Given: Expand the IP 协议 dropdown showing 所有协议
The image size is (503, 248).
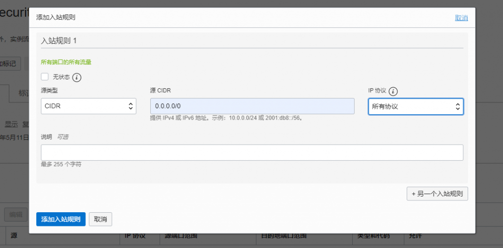Looking at the screenshot, I should pyautogui.click(x=416, y=106).
